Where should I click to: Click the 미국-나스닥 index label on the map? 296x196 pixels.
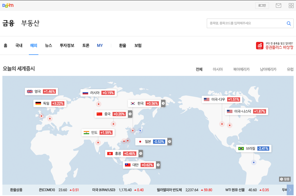click(x=246, y=111)
